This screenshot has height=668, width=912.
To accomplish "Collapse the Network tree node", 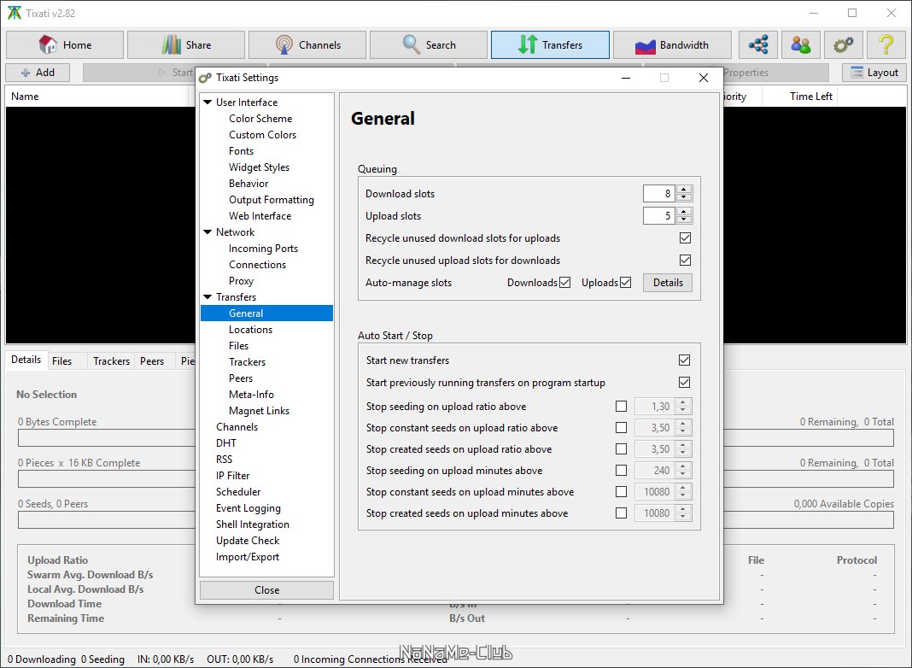I will click(208, 231).
